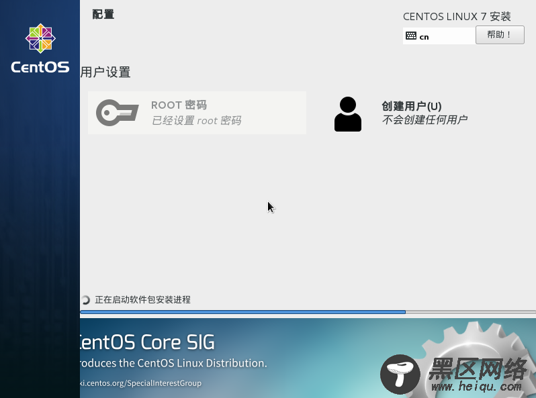This screenshot has height=398, width=536.
Task: Click the cn keyboard layout field
Action: 439,36
